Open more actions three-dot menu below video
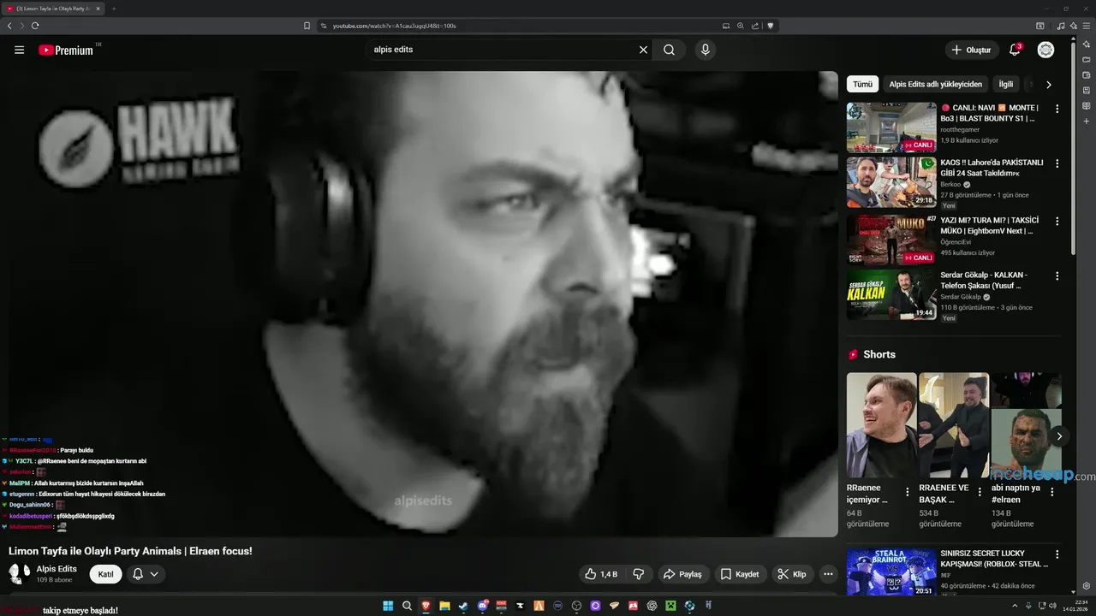 [x=827, y=574]
